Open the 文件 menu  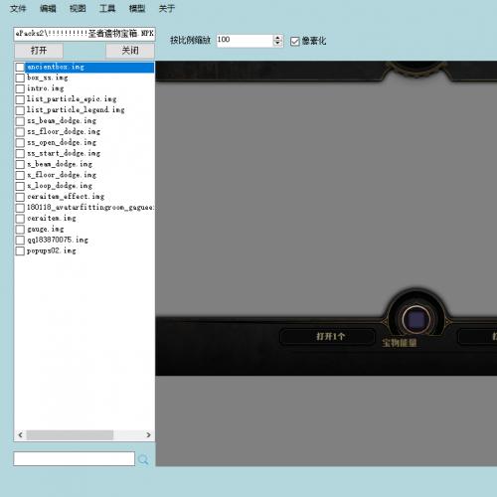click(x=18, y=8)
